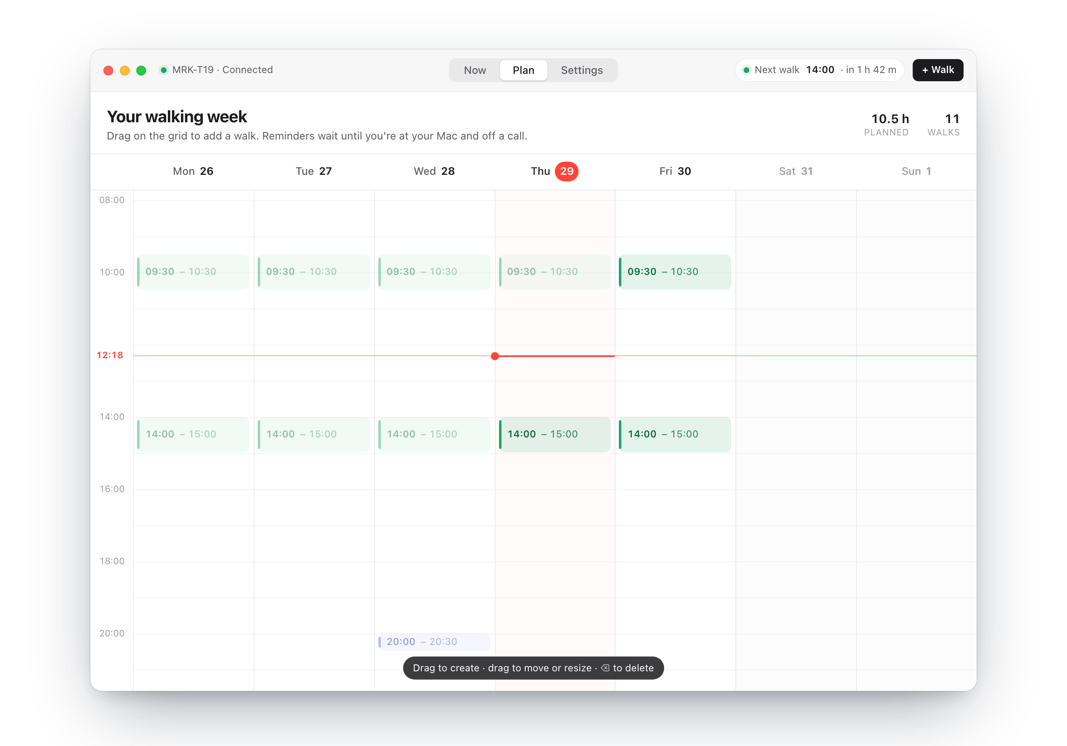Click the Your walking week heading

pos(176,117)
